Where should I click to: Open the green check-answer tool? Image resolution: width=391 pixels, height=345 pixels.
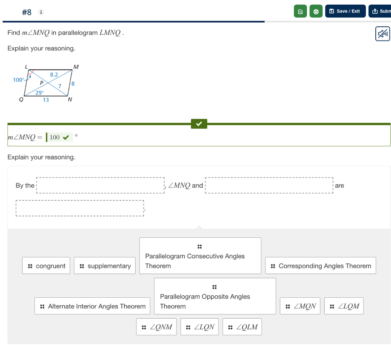coord(300,11)
